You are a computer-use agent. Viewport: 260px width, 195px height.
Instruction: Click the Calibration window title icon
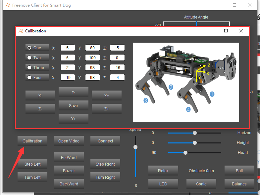point(21,31)
